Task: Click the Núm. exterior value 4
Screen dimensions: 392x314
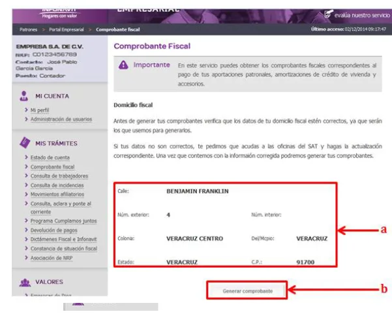Action: (x=168, y=215)
